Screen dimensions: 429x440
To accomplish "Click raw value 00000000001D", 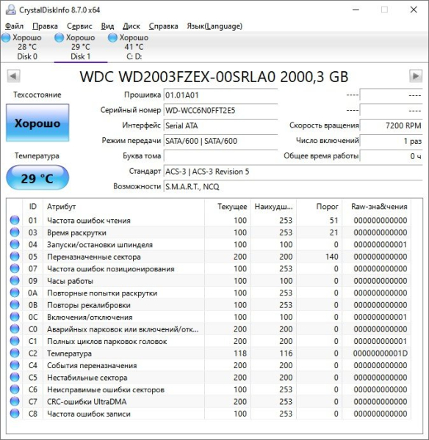I will click(380, 353).
